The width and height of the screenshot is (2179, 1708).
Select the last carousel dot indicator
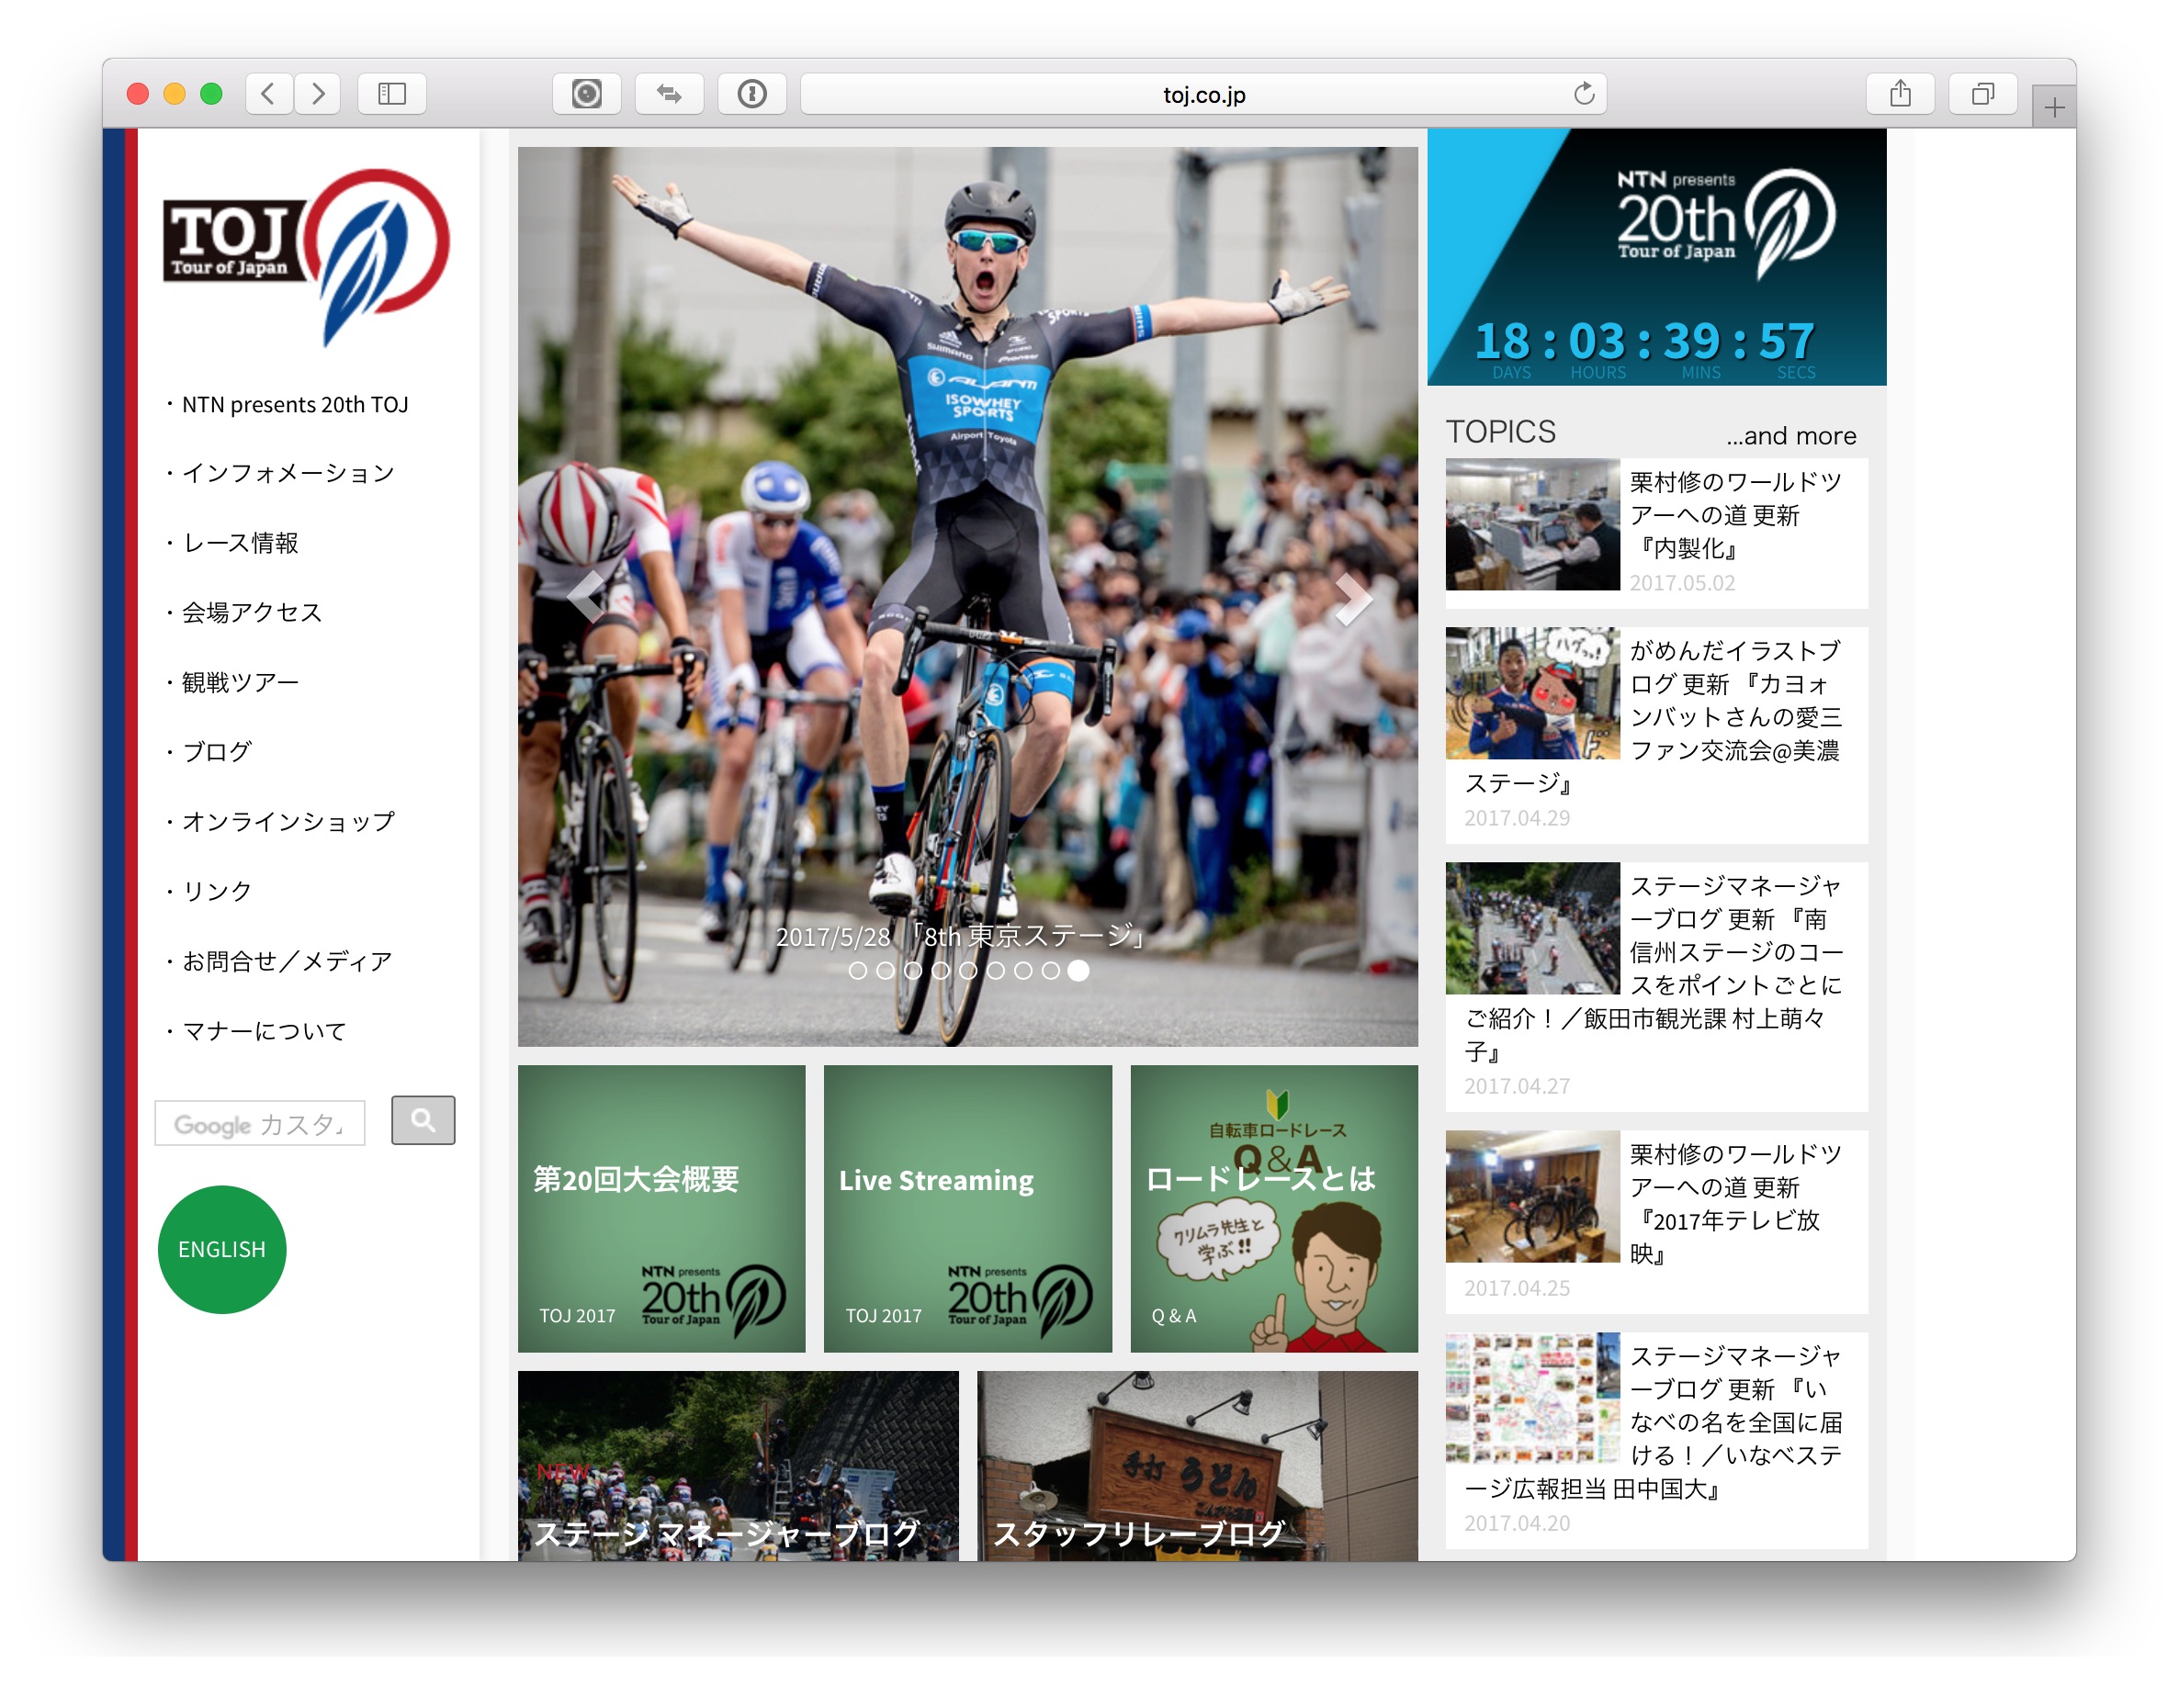click(x=1078, y=970)
